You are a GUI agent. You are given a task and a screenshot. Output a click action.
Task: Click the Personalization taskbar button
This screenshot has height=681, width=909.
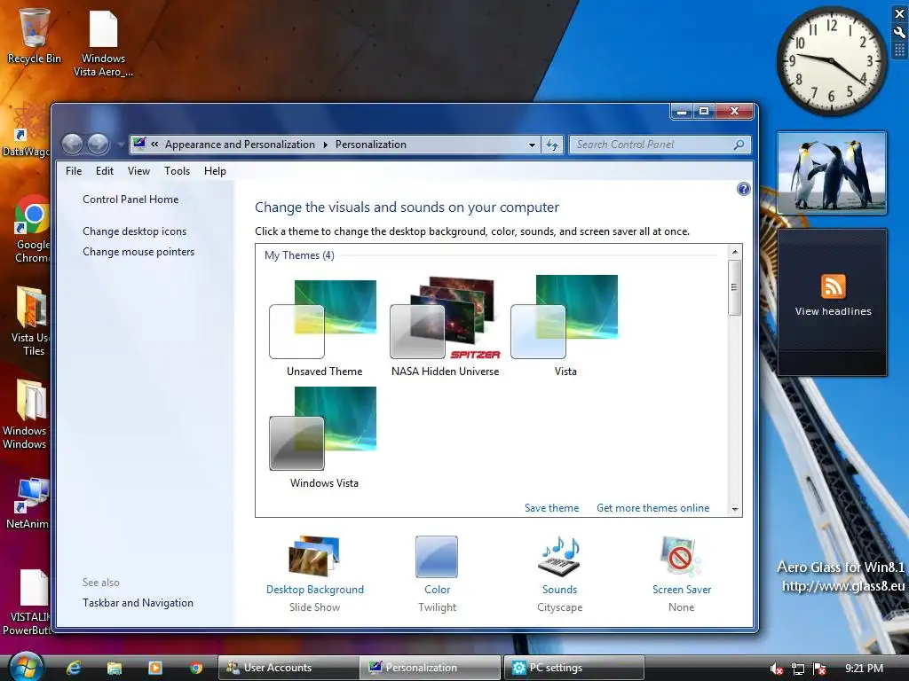tap(431, 668)
